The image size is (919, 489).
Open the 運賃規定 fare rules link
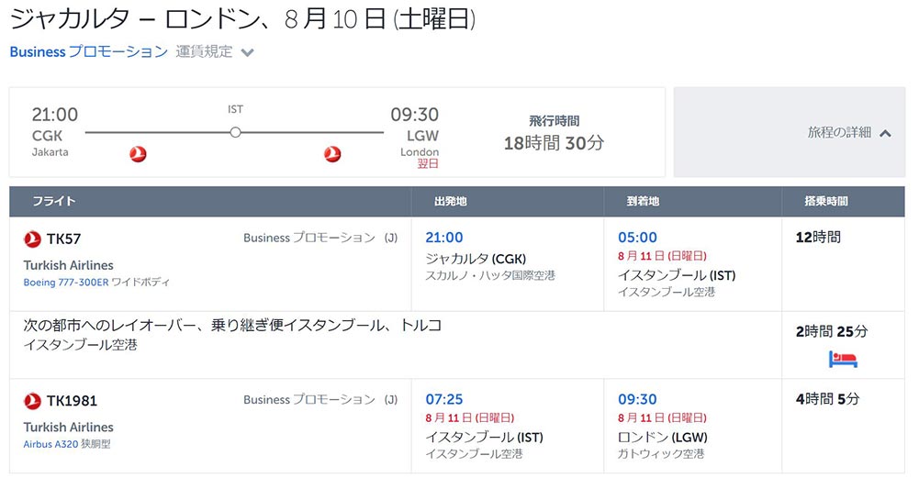tap(204, 51)
